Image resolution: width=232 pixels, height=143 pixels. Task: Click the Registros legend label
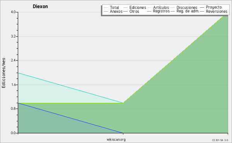point(161,11)
